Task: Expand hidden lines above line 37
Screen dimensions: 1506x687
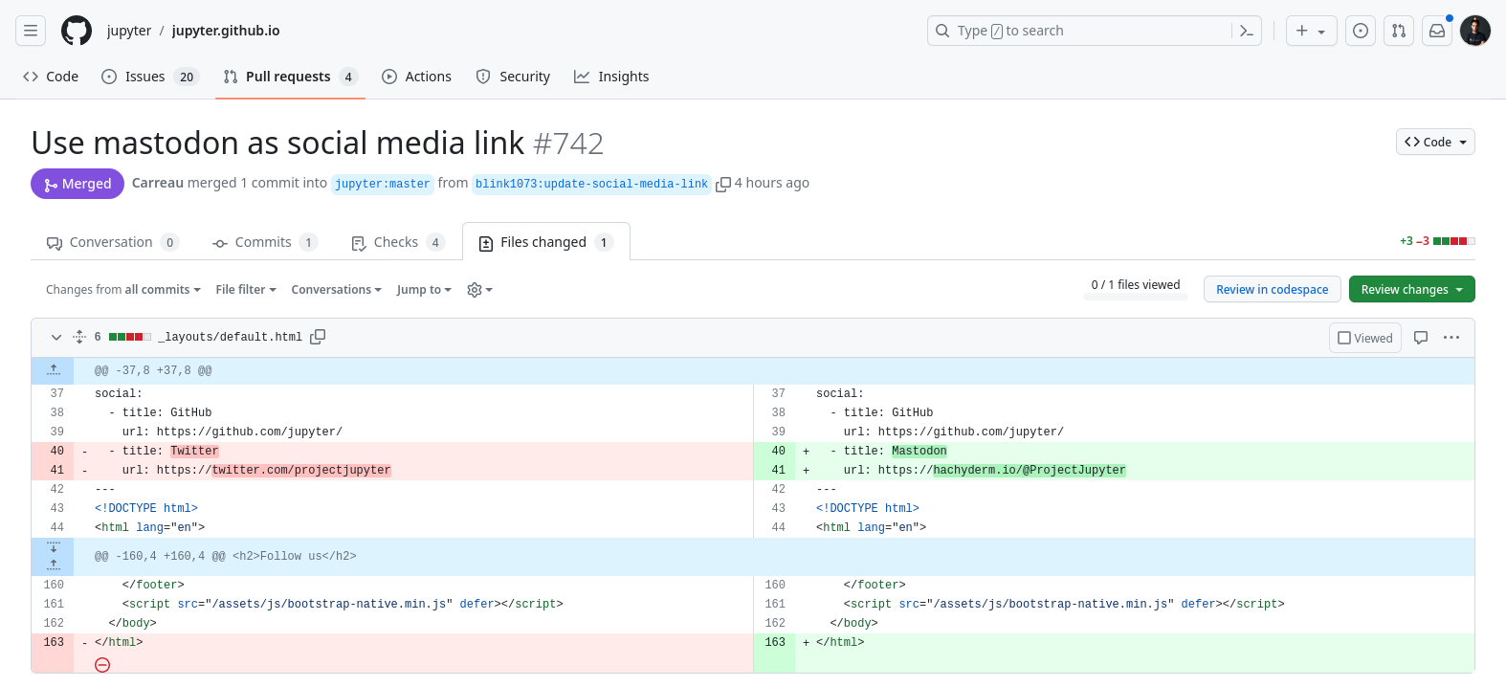Action: [54, 370]
